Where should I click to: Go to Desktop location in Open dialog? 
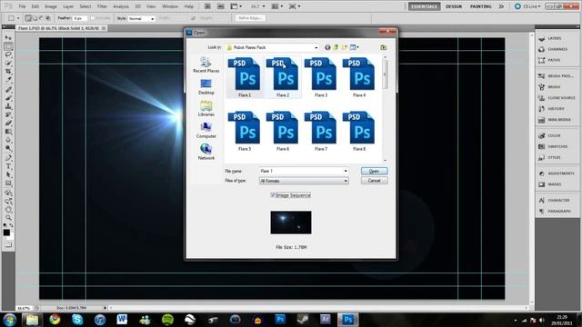click(206, 87)
